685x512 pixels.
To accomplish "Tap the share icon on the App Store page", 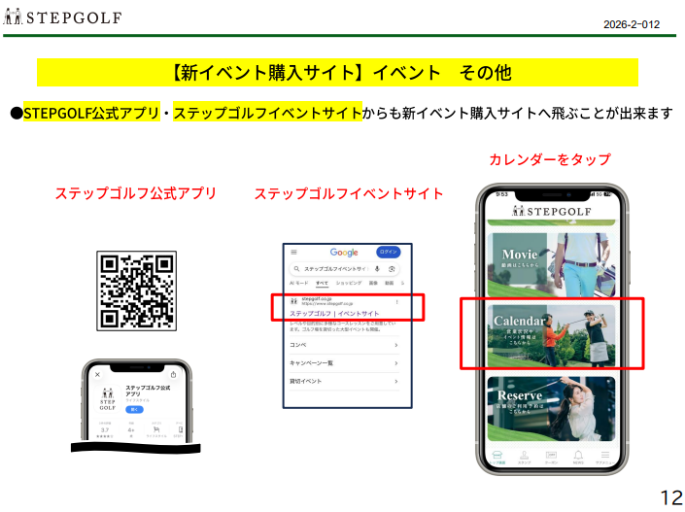I will (x=173, y=374).
